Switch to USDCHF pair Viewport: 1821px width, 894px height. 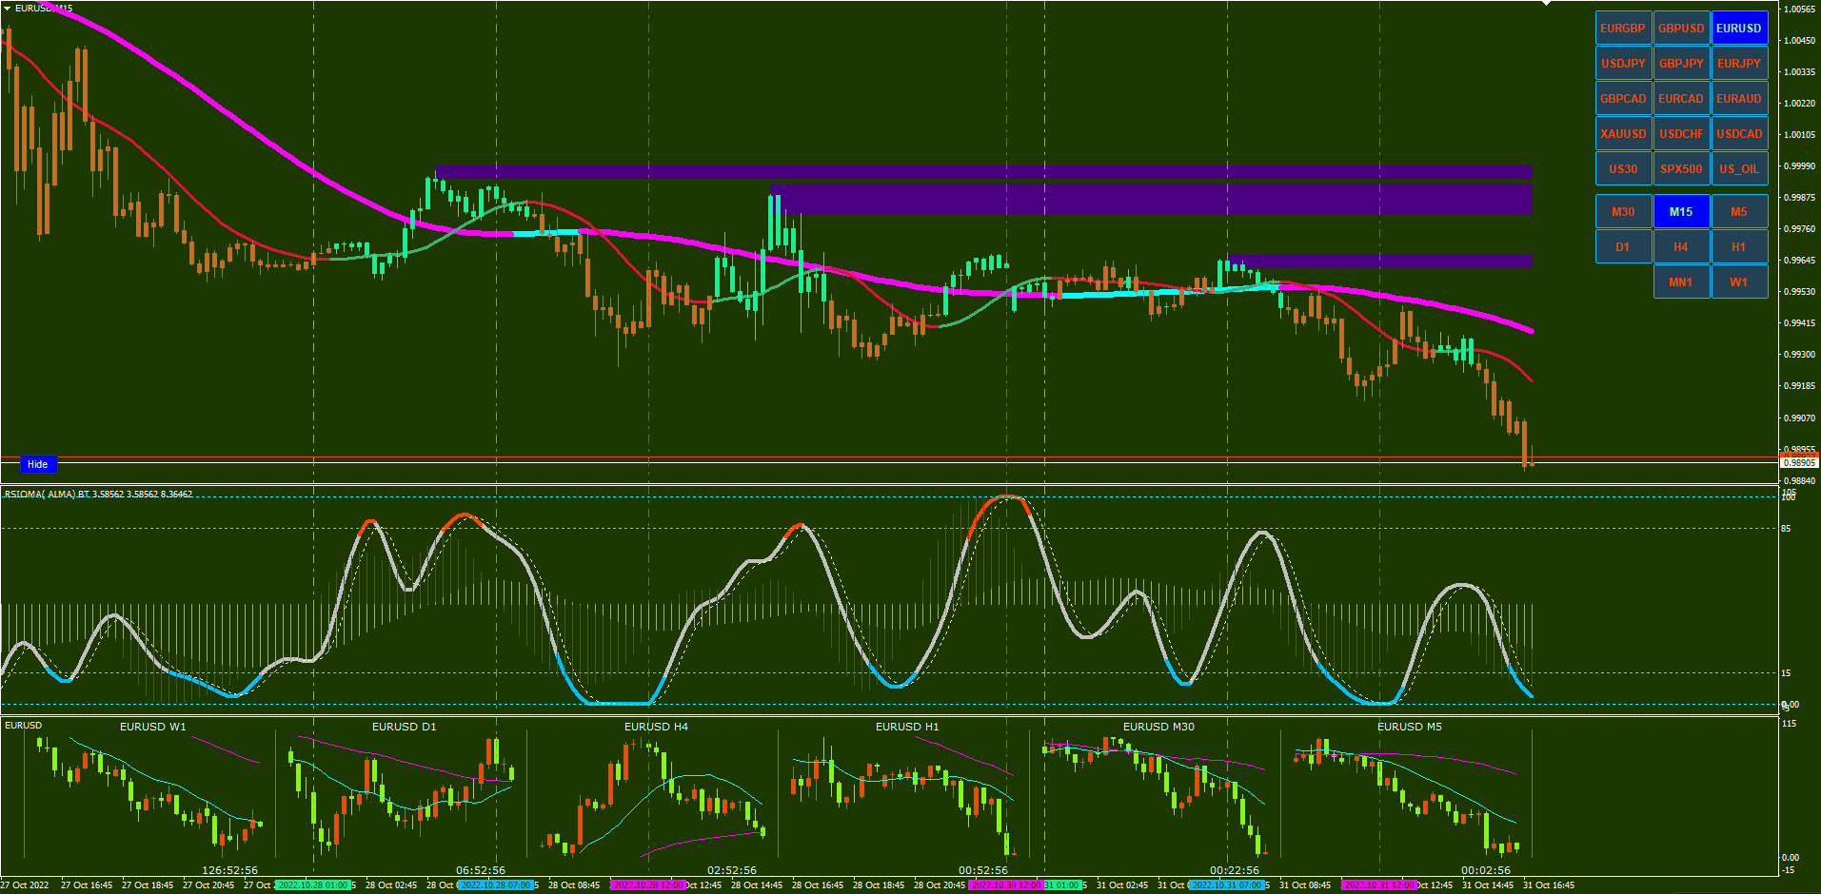[1681, 133]
